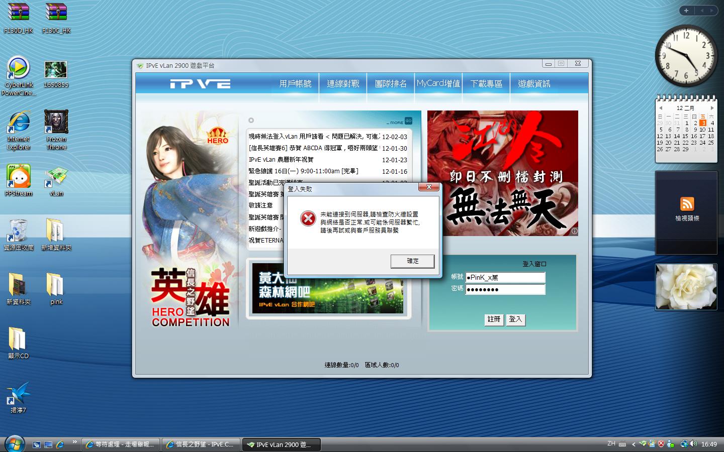Screen dimensions: 724x452
Task: Launch CyberLink PowerCinema desktop shortcut
Action: 19,75
